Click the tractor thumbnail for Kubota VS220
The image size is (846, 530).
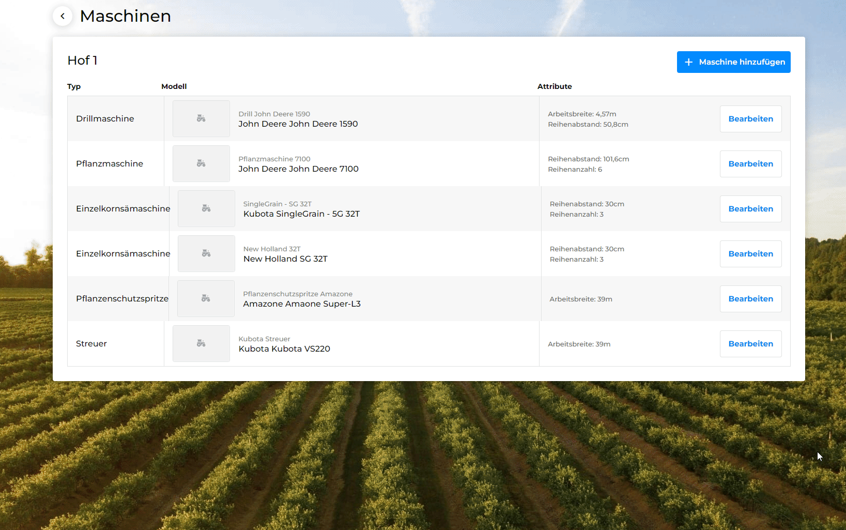coord(201,343)
